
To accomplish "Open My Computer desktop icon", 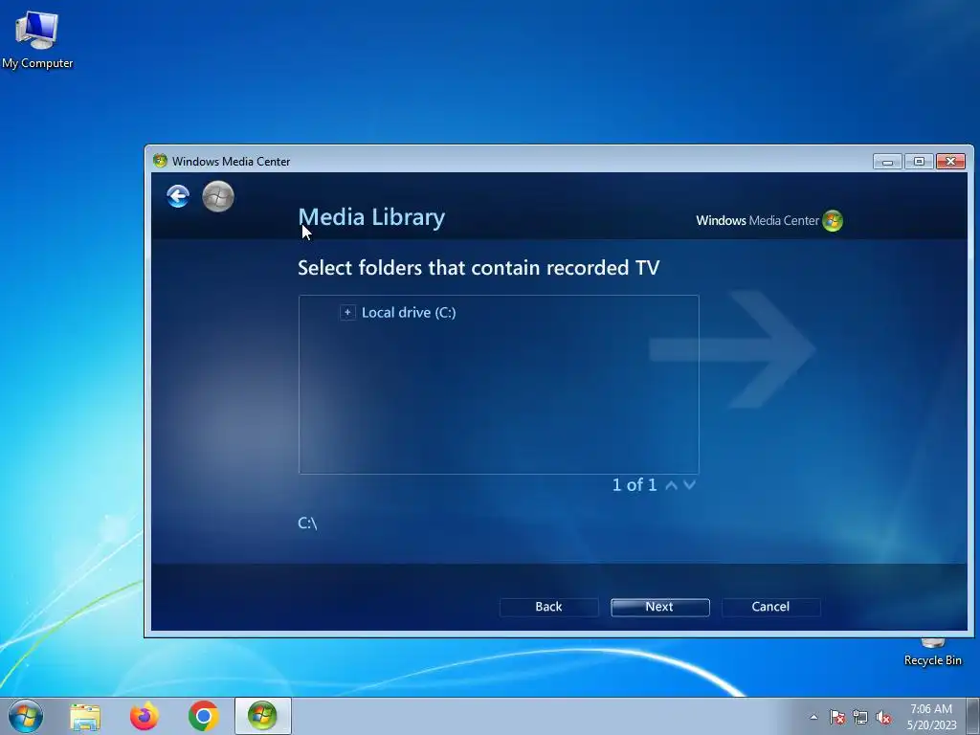I will coord(37,39).
